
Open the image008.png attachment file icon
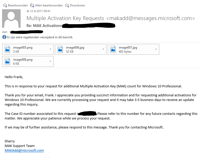pos(7,61)
